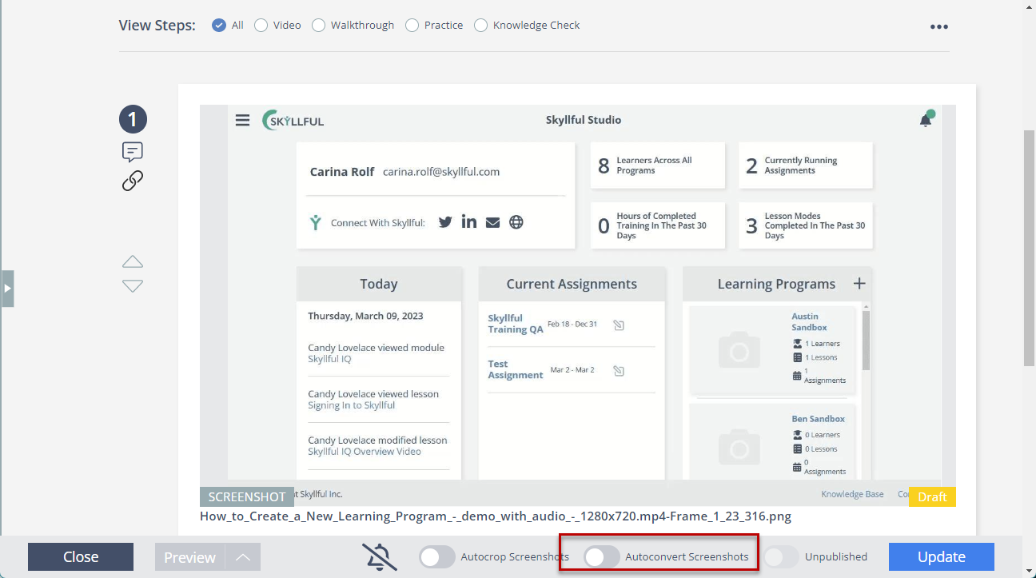Open the three-dot more options menu
1036x578 pixels.
tap(939, 26)
